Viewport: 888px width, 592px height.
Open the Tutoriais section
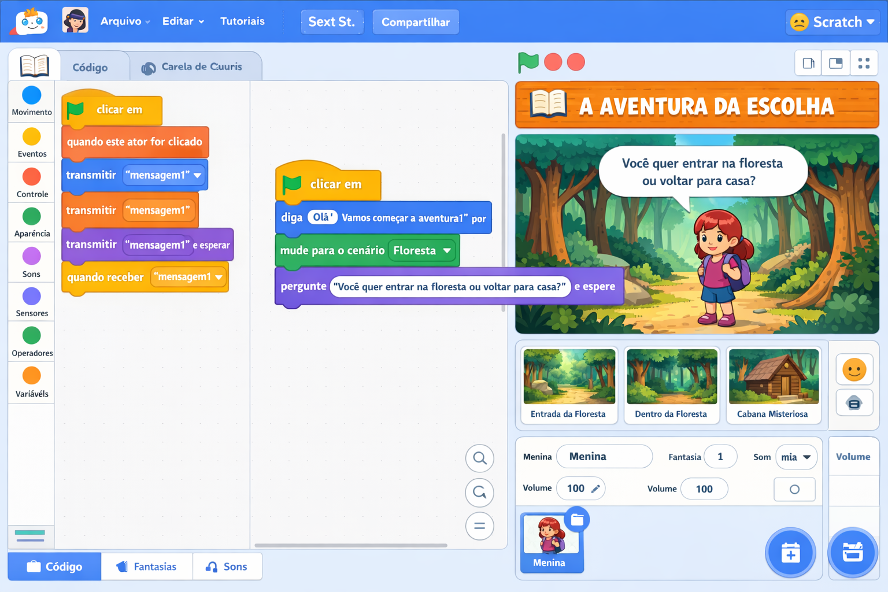point(242,21)
